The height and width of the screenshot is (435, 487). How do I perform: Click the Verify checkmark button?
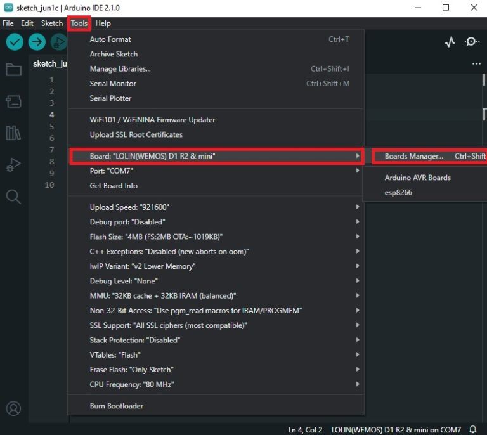(15, 42)
